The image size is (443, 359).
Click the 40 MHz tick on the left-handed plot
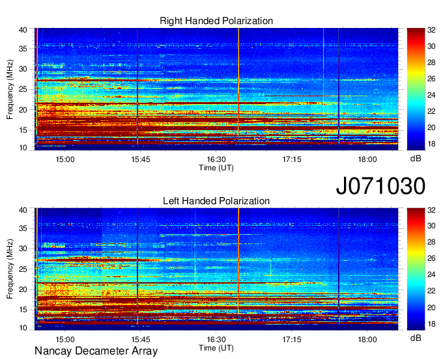click(23, 210)
